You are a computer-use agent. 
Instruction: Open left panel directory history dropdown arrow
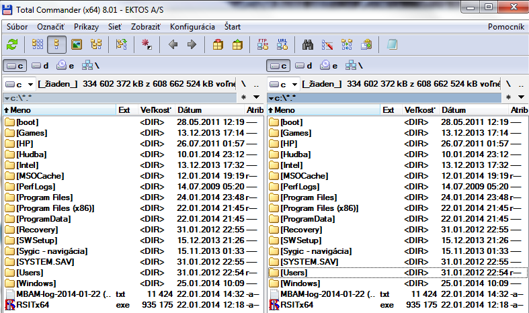tap(257, 97)
